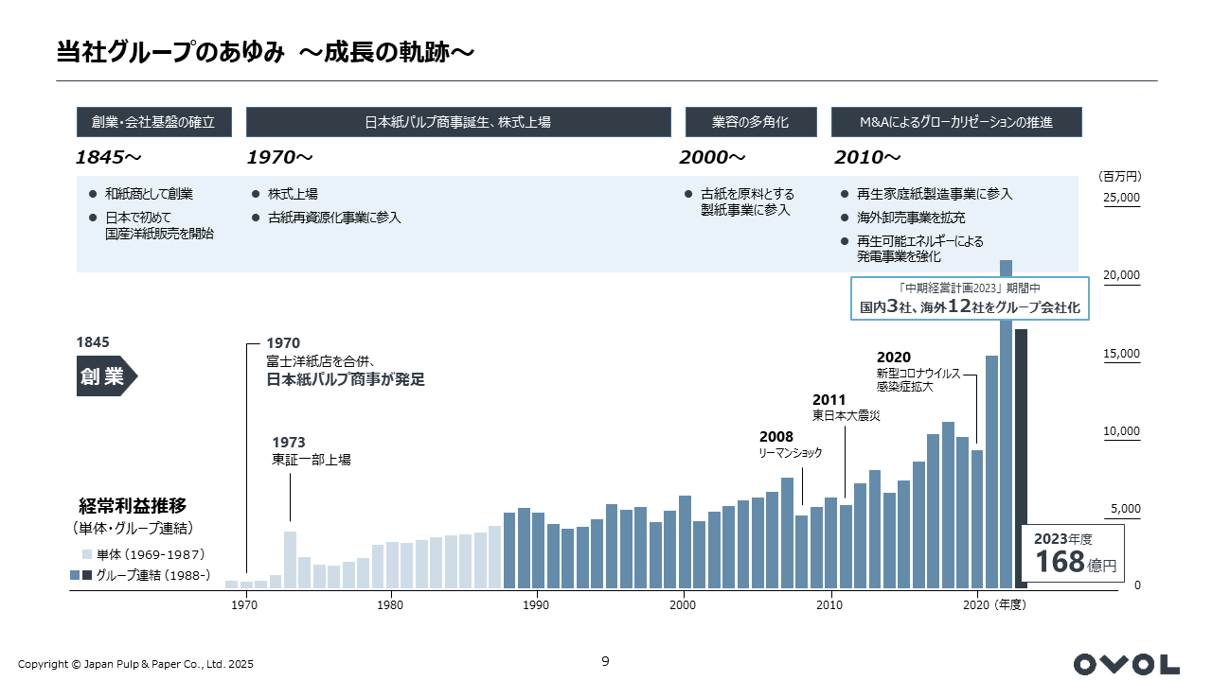Click the 20,000 y-axis label
The image size is (1212, 681).
[1122, 275]
